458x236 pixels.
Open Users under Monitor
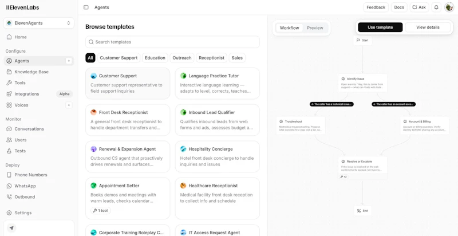38,140
